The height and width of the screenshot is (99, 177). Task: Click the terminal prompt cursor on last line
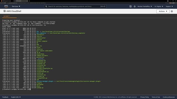pos(30,89)
